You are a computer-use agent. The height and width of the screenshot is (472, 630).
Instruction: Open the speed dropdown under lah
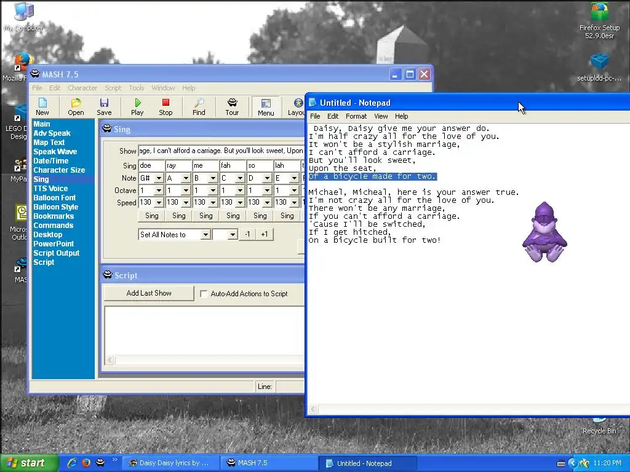pos(294,202)
